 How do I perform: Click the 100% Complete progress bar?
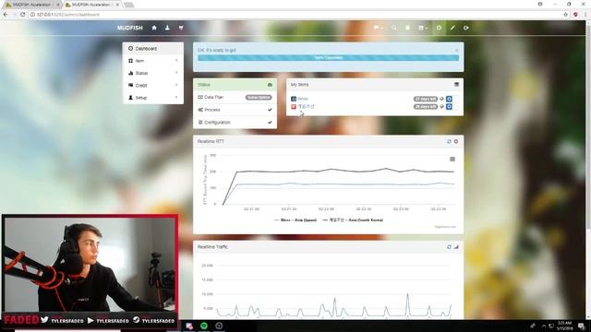(329, 58)
